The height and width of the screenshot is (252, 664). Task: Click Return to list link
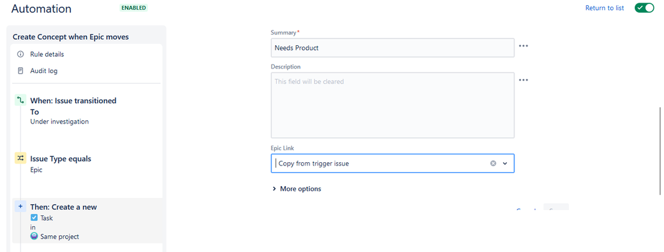click(604, 8)
